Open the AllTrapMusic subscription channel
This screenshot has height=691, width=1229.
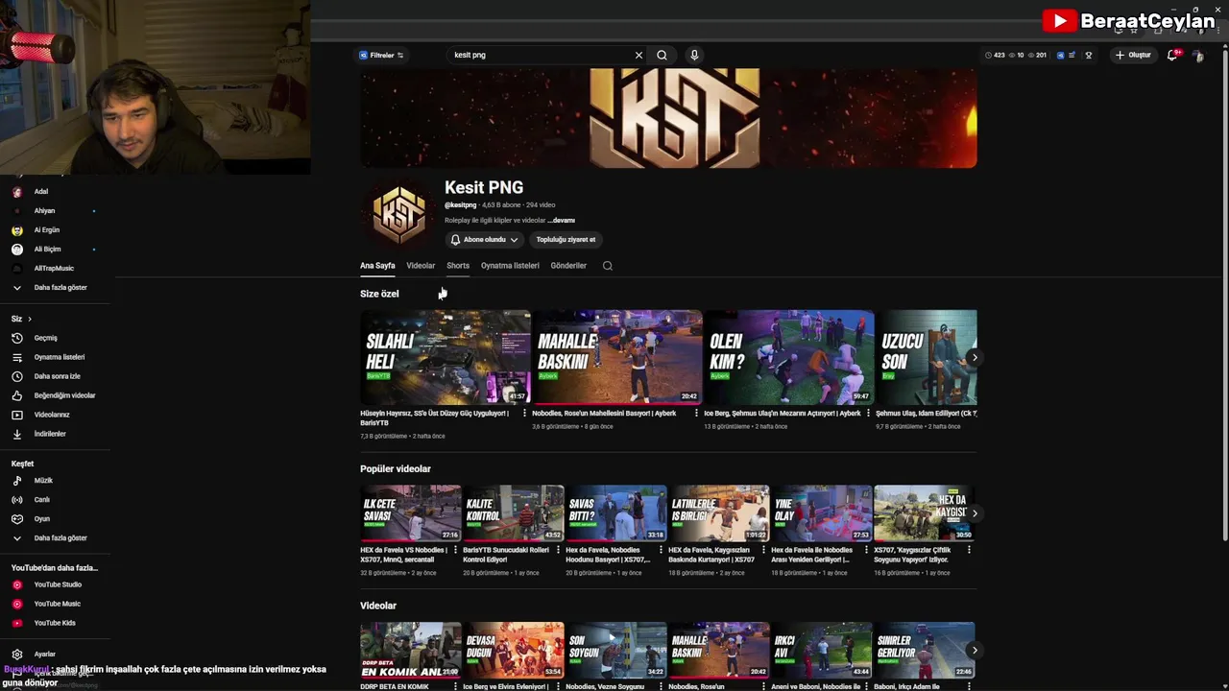(54, 269)
